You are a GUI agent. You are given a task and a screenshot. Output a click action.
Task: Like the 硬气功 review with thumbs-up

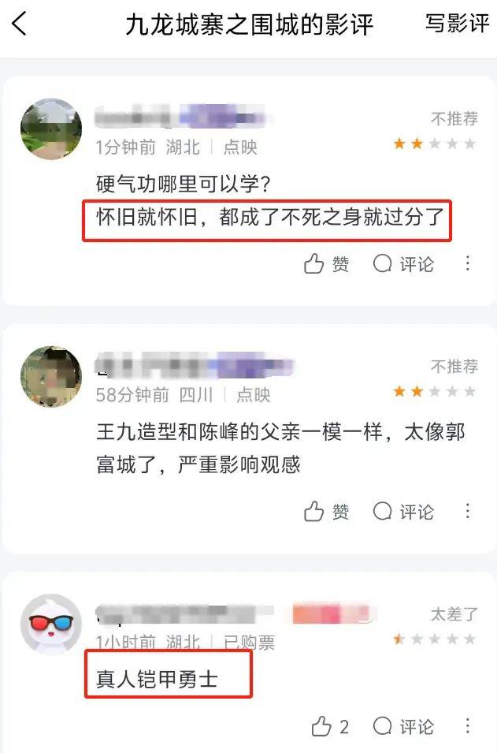point(327,263)
